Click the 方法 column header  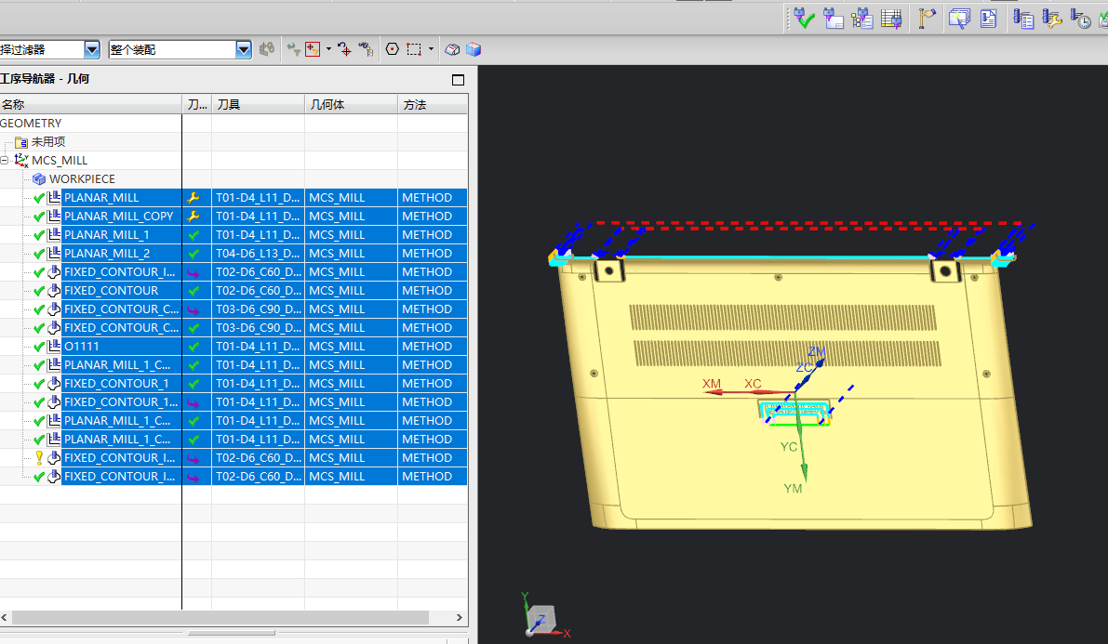coord(433,104)
